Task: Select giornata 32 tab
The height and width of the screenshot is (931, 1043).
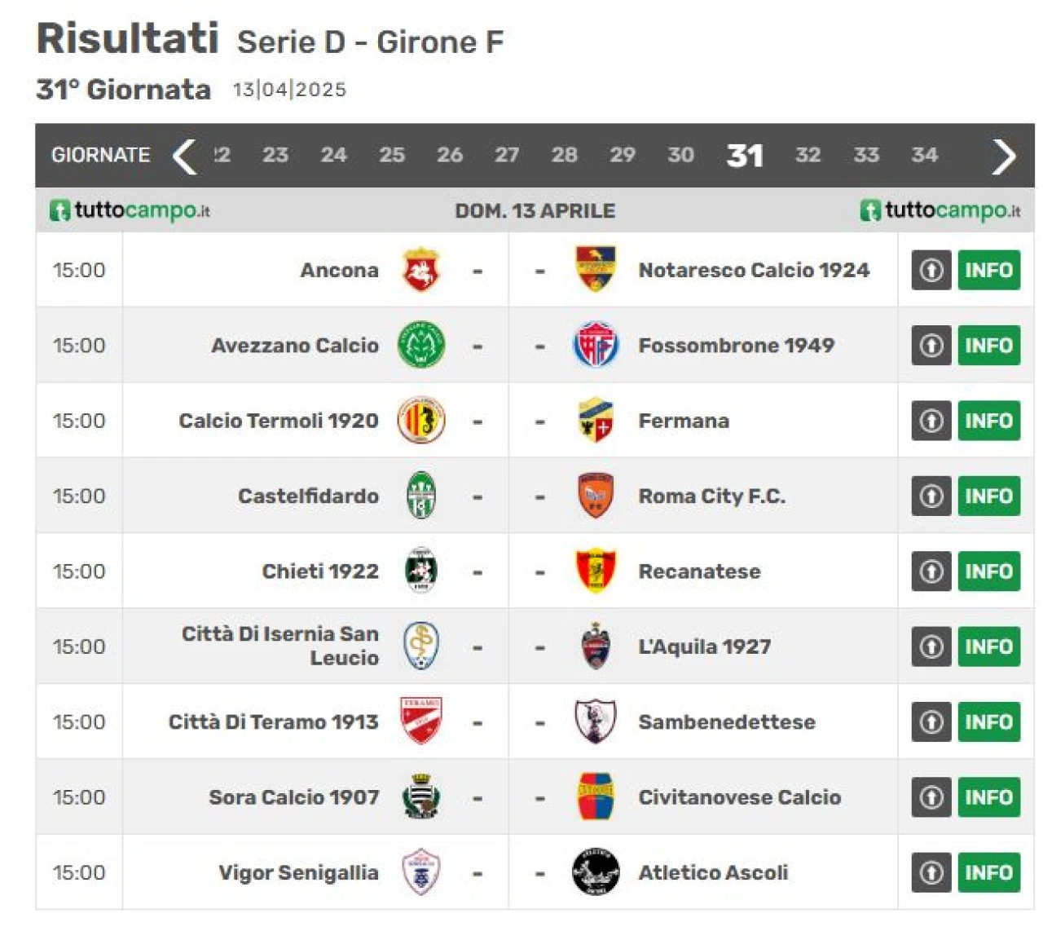Action: [x=808, y=155]
